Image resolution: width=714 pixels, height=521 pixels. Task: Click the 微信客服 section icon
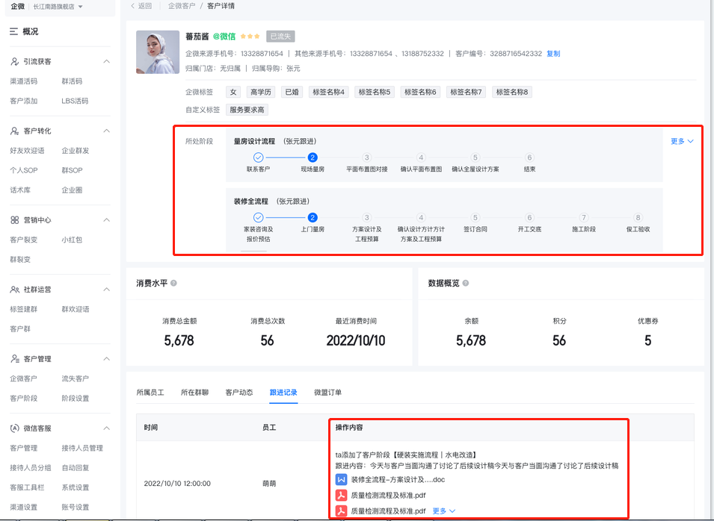click(x=14, y=428)
